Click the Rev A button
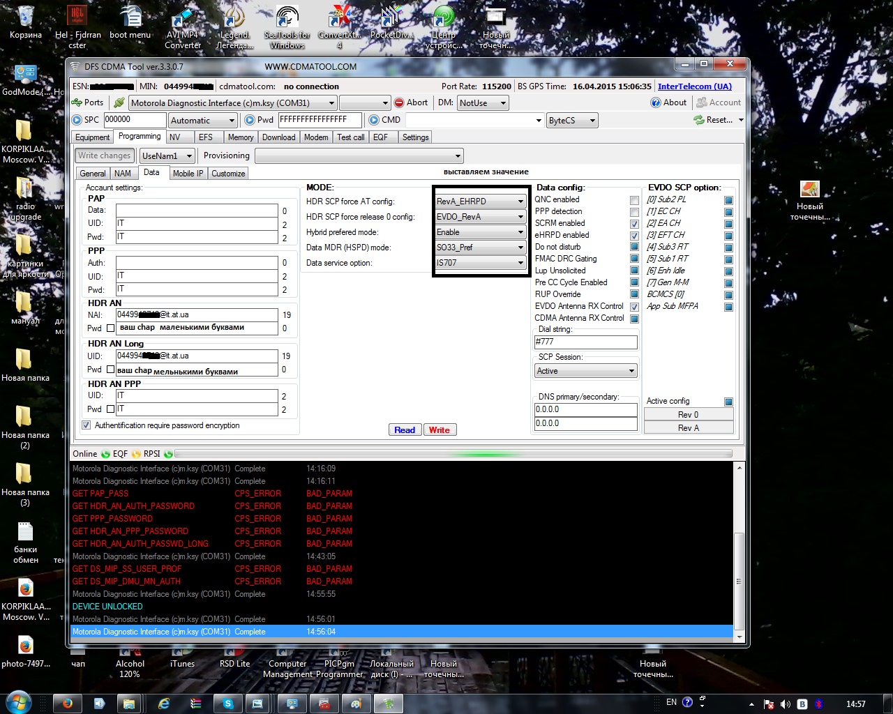The height and width of the screenshot is (714, 893). 689,428
